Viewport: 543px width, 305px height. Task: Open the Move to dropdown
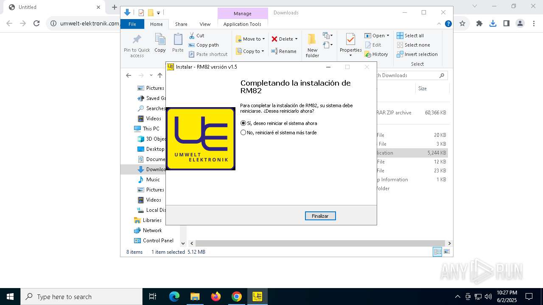[x=250, y=39]
